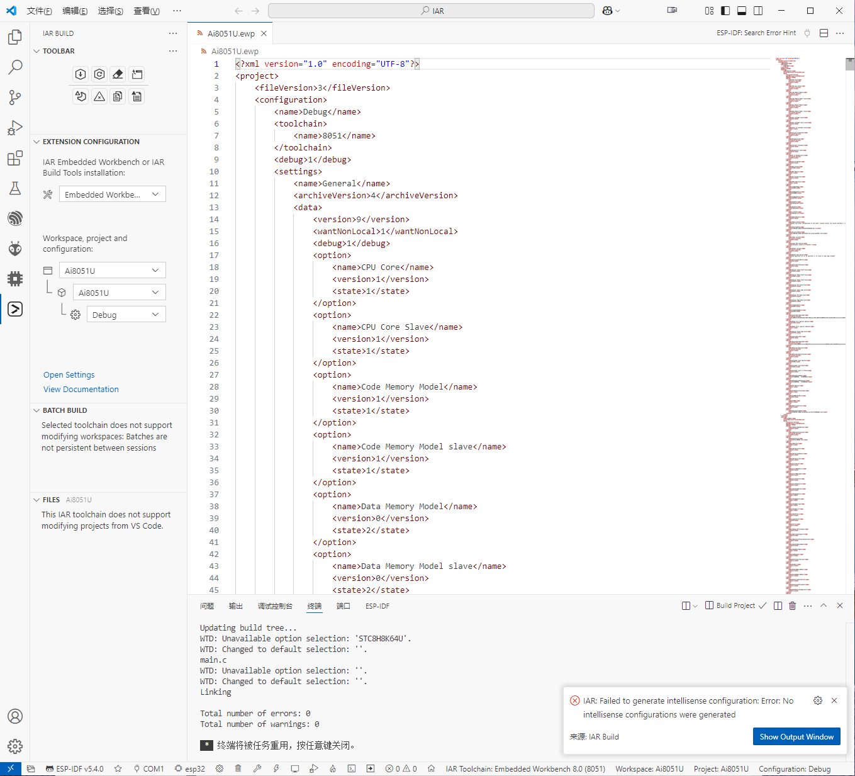The image size is (855, 776).
Task: Toggle the primary side bar layout button
Action: [x=725, y=11]
